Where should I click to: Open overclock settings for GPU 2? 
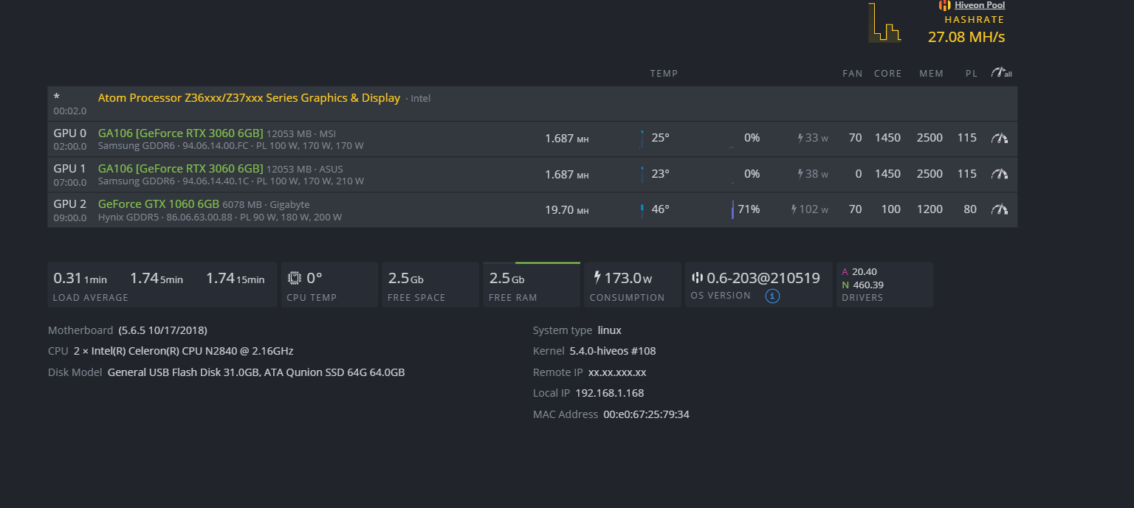tap(999, 209)
